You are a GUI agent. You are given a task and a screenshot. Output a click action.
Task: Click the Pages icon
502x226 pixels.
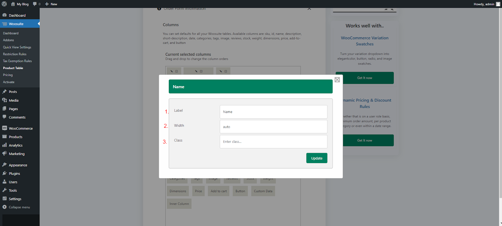click(4, 109)
